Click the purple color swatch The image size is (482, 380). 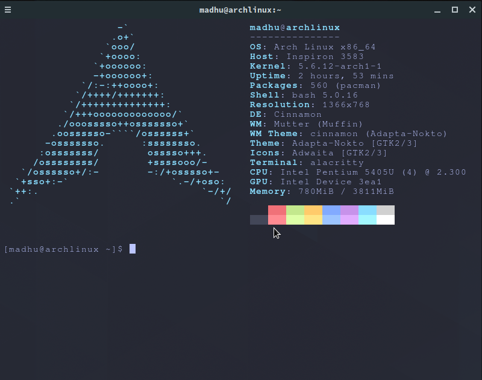pyautogui.click(x=349, y=215)
